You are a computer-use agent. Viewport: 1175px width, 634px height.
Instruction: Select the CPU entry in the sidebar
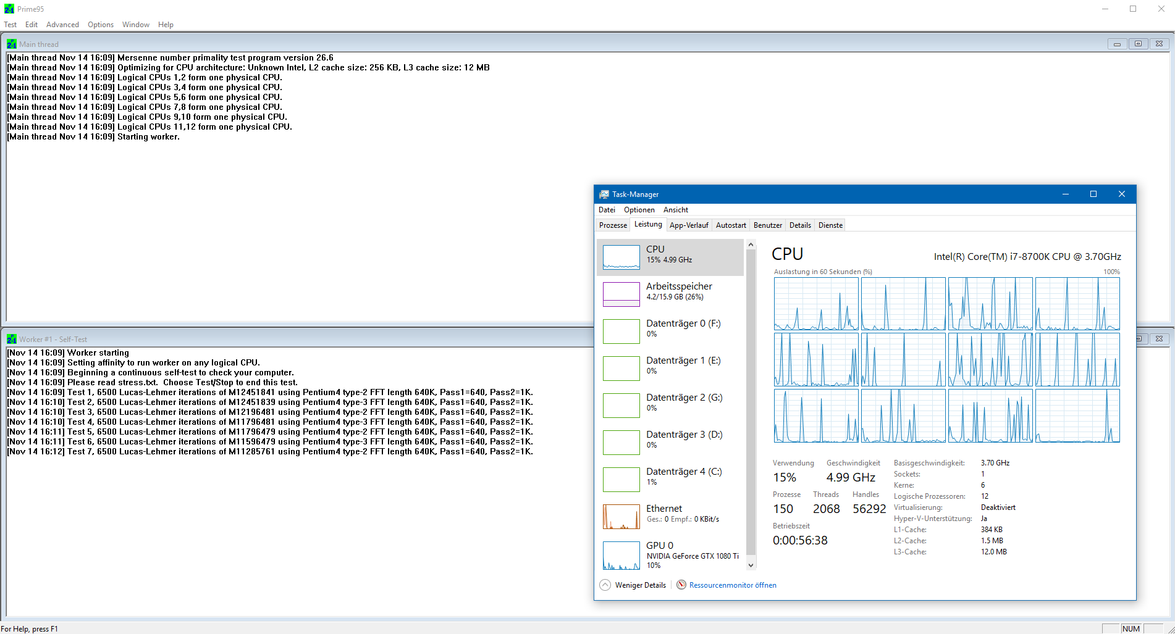point(670,257)
